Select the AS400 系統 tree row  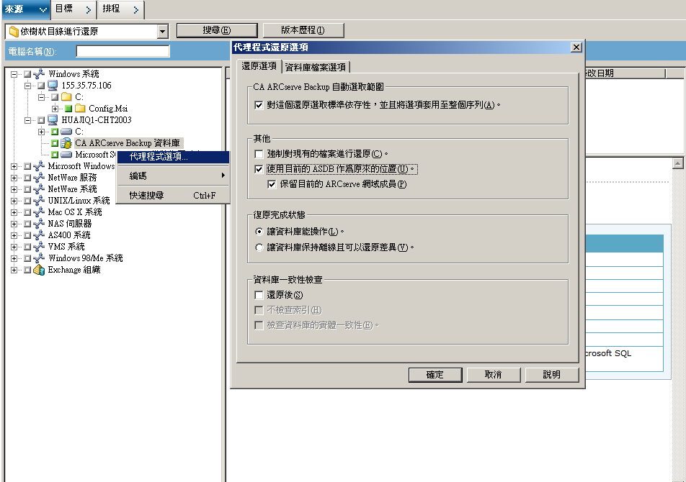(69, 235)
